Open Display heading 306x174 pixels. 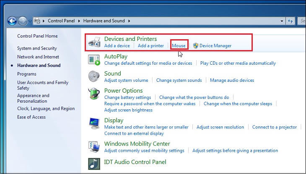[x=114, y=121]
